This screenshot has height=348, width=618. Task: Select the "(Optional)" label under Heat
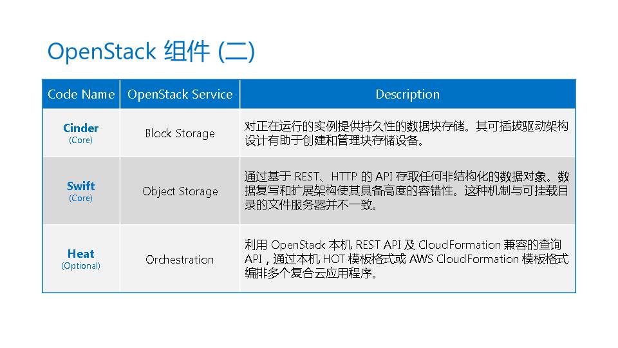point(81,266)
